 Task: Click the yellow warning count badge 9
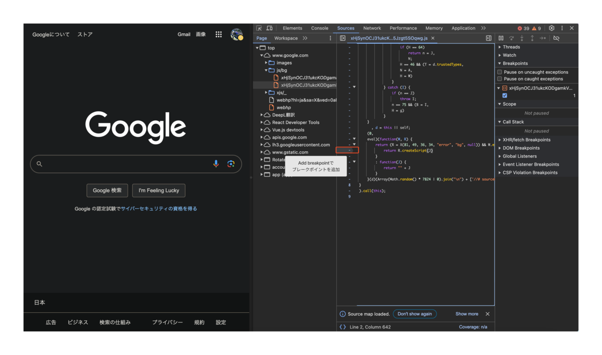(536, 28)
